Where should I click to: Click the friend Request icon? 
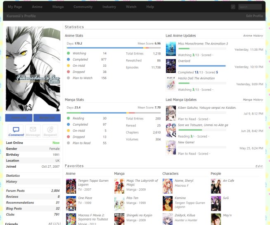pos(50,130)
